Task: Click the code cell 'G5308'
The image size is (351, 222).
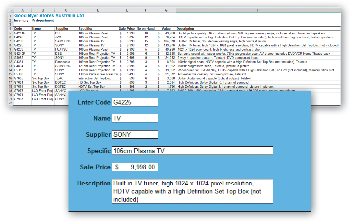Action: (x=22, y=74)
